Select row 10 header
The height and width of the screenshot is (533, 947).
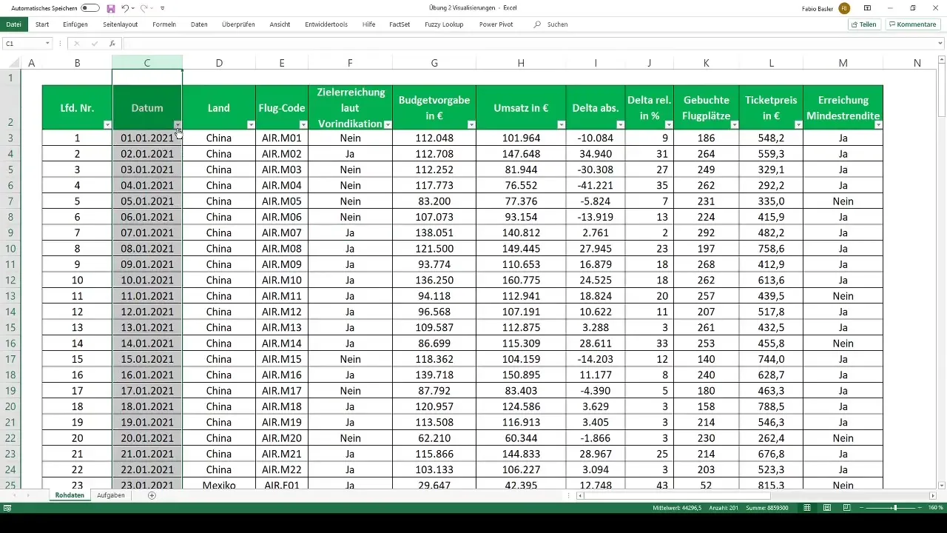point(11,249)
